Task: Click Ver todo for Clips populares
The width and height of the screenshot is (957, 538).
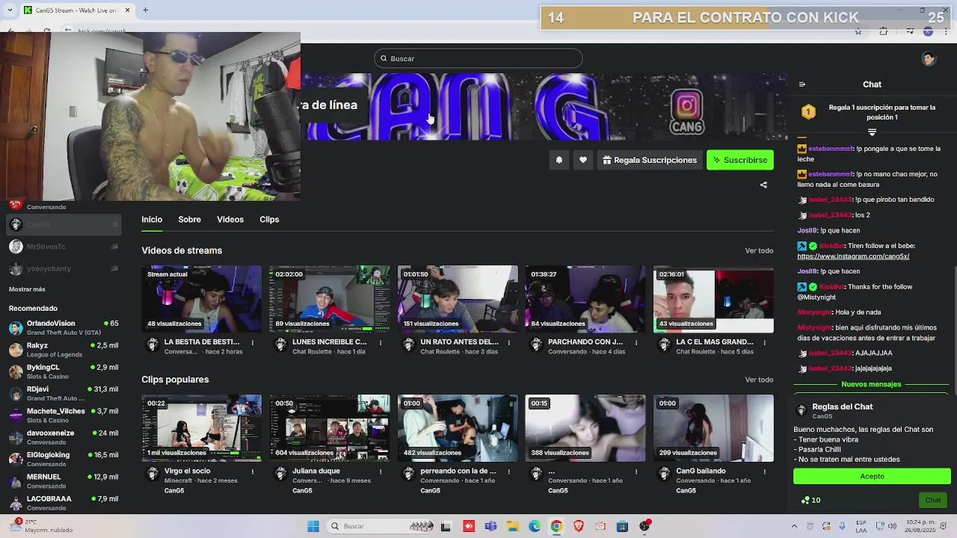Action: click(759, 380)
